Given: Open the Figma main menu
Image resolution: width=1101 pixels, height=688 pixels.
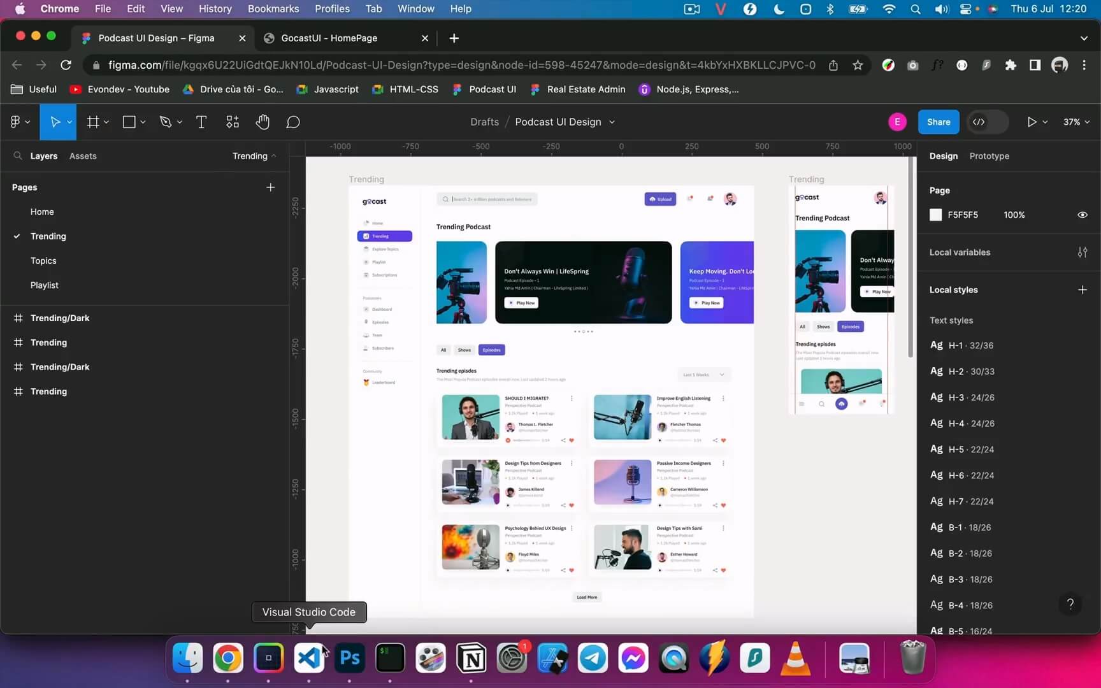Looking at the screenshot, I should click(x=19, y=122).
